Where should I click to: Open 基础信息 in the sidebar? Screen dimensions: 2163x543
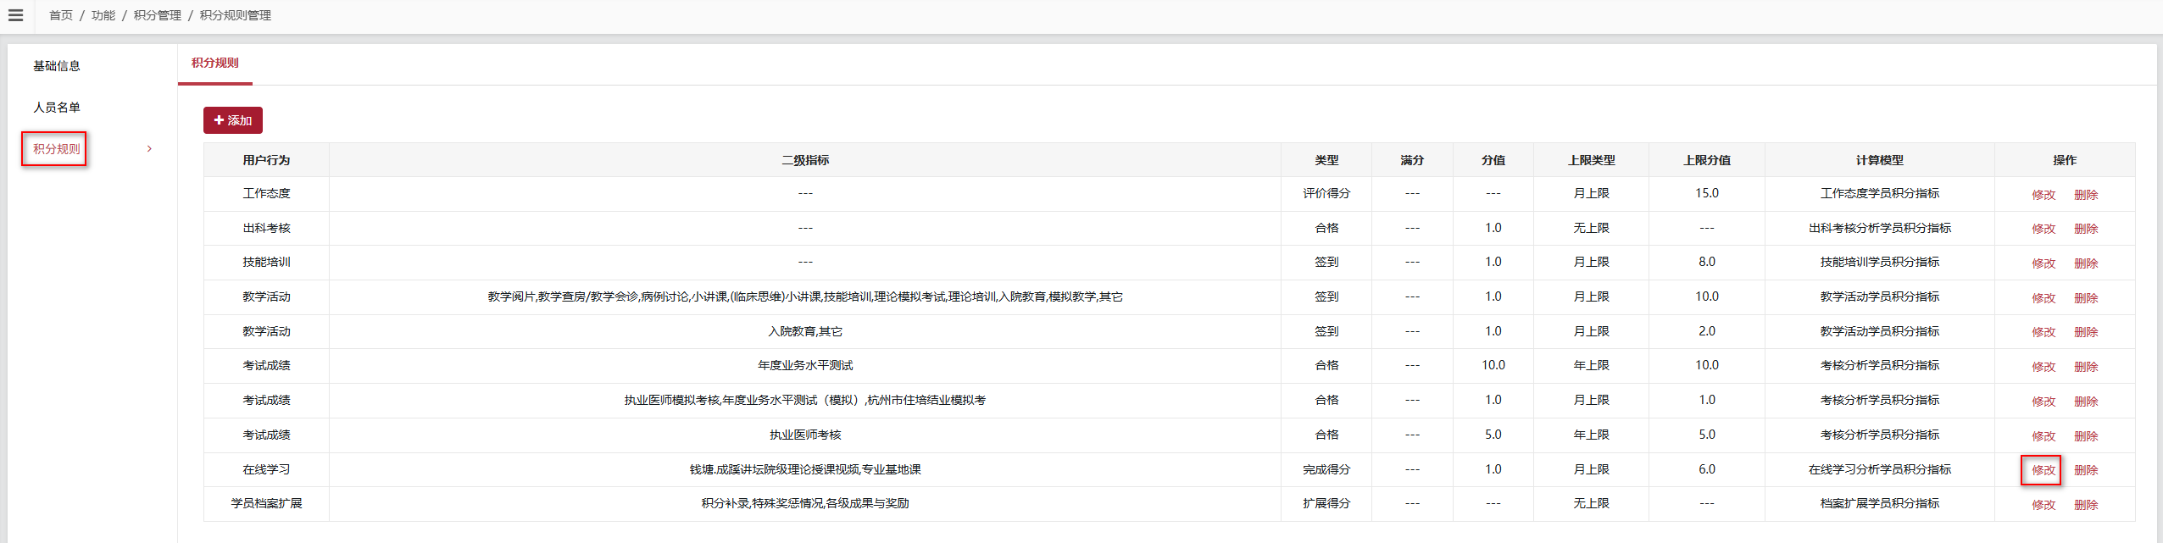(x=57, y=66)
